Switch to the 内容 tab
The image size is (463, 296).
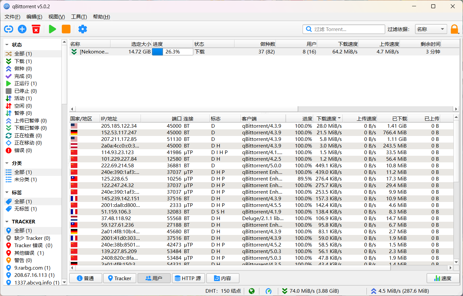pos(223,278)
